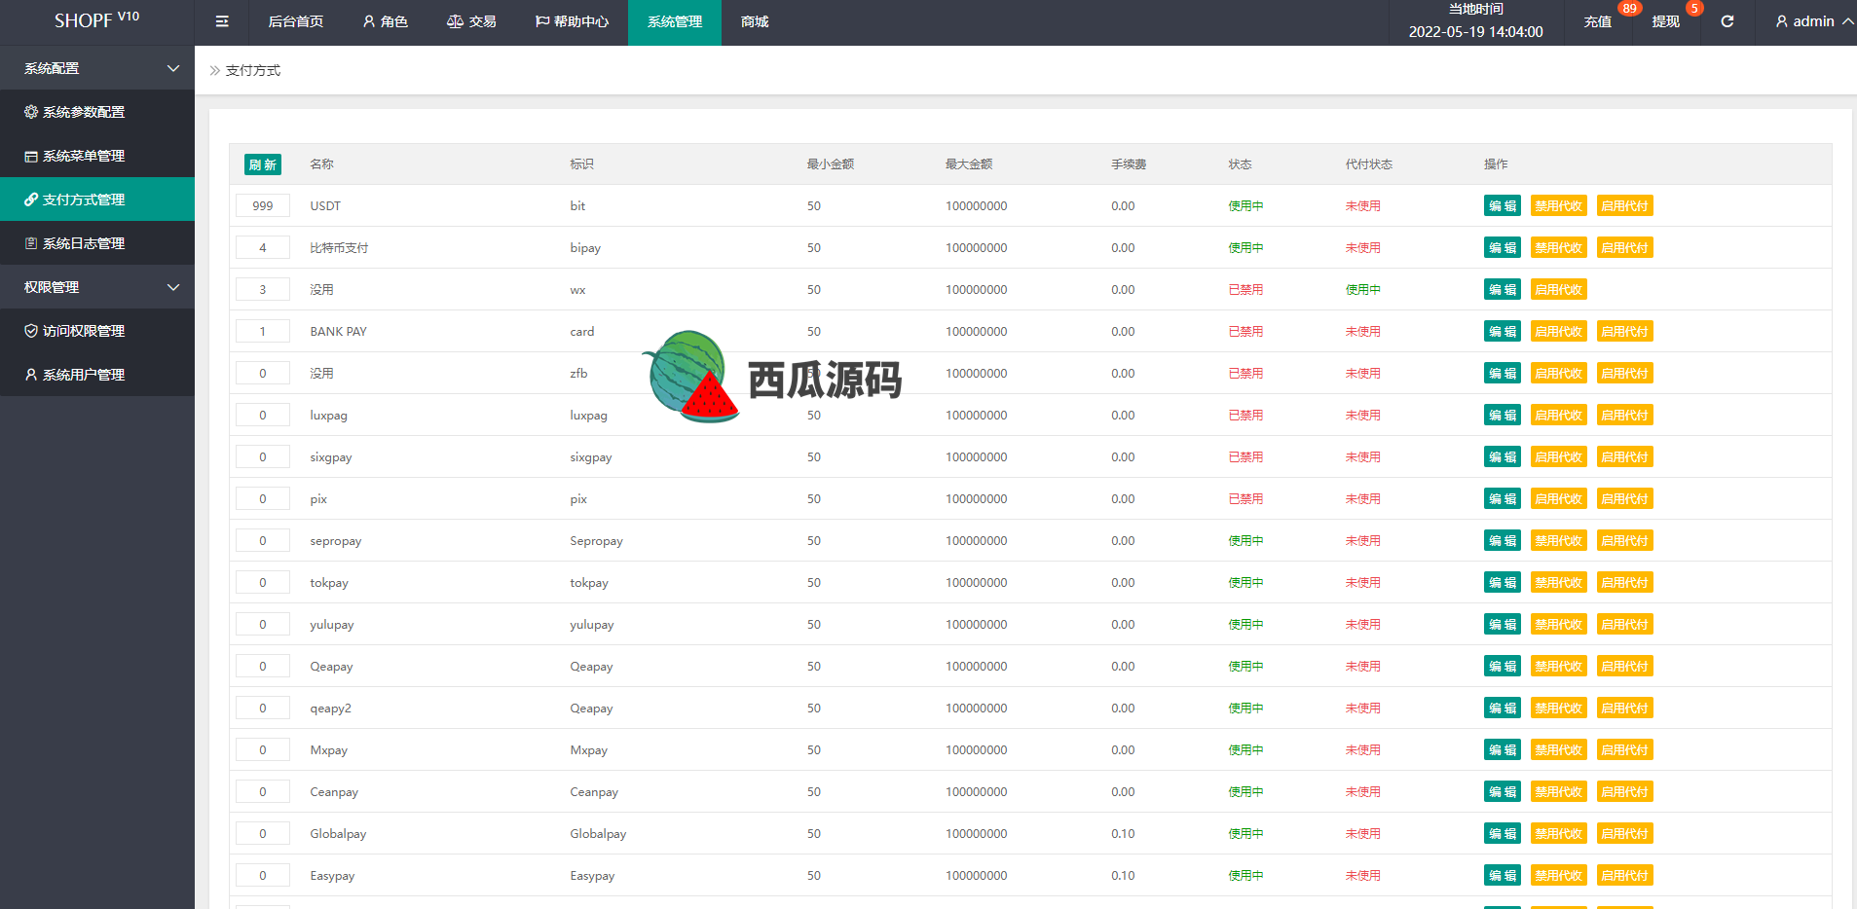1857x909 pixels.
Task: Disable 代收 for sepropay
Action: click(1559, 541)
